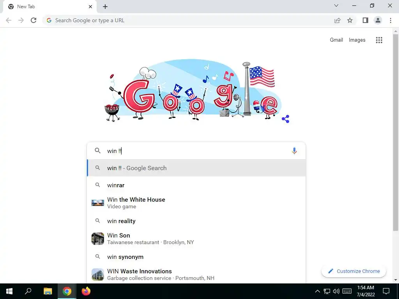The image size is (399, 299).
Task: Select the 'winrar' suggestion
Action: (x=196, y=185)
